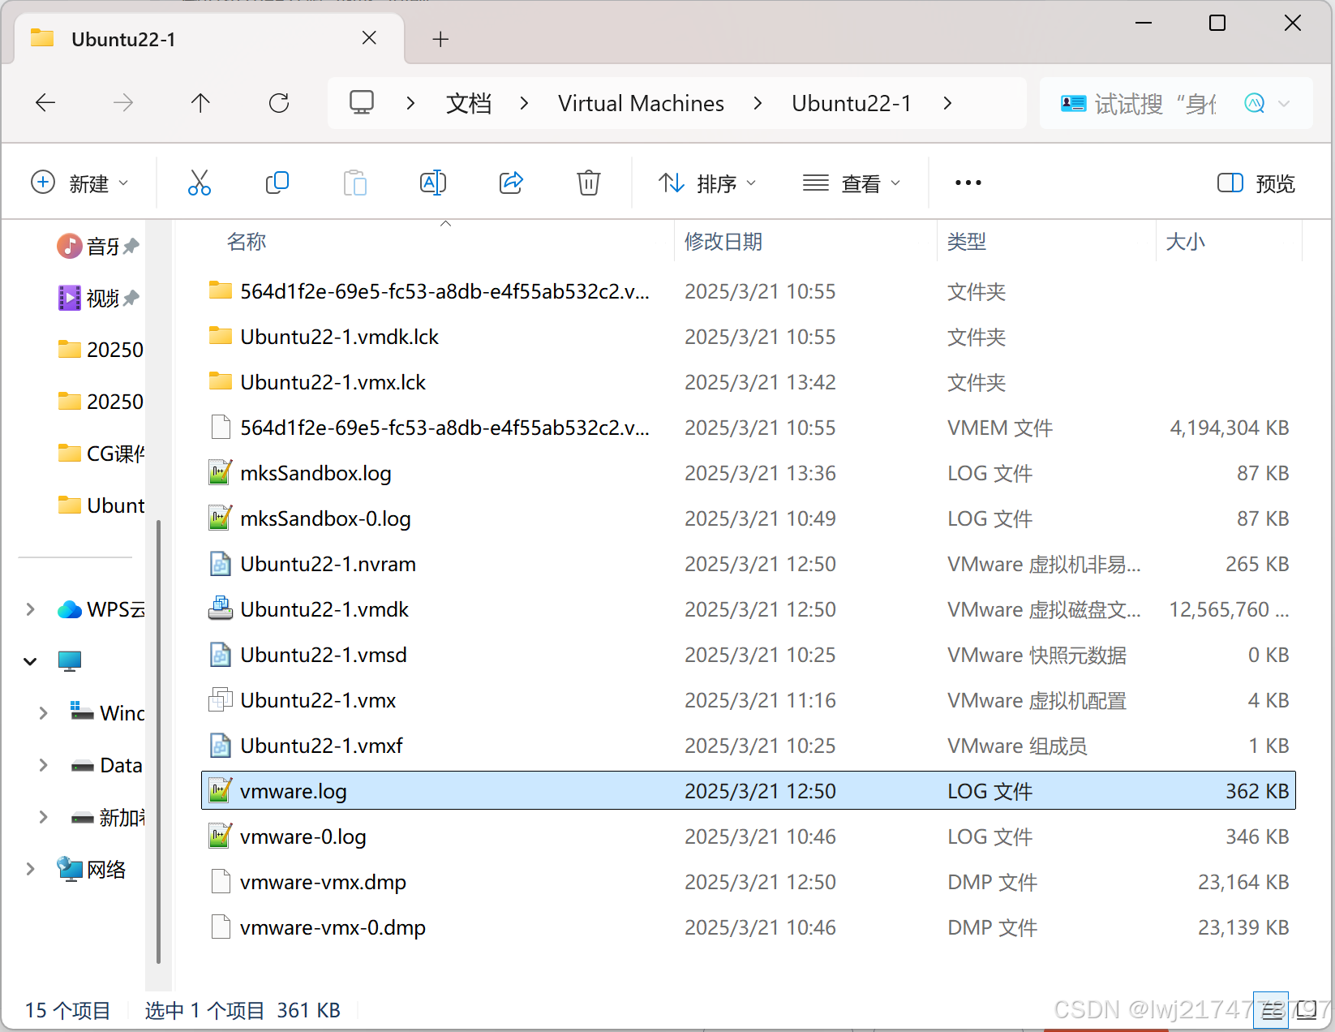Go back with the left arrow
Viewport: 1335px width, 1032px height.
[45, 103]
